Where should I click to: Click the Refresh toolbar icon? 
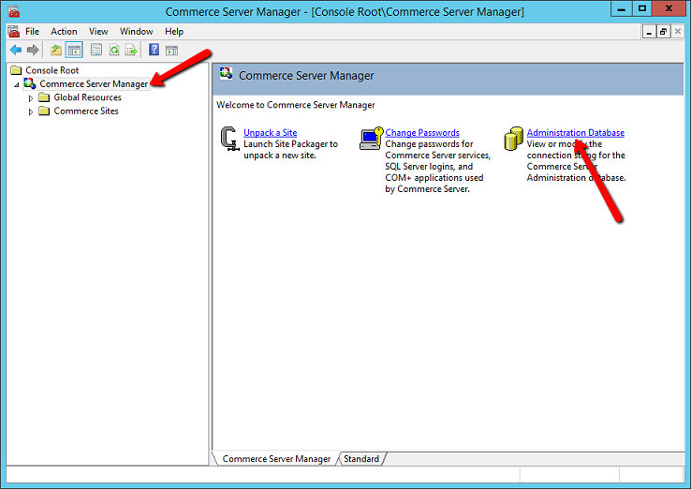coord(114,50)
